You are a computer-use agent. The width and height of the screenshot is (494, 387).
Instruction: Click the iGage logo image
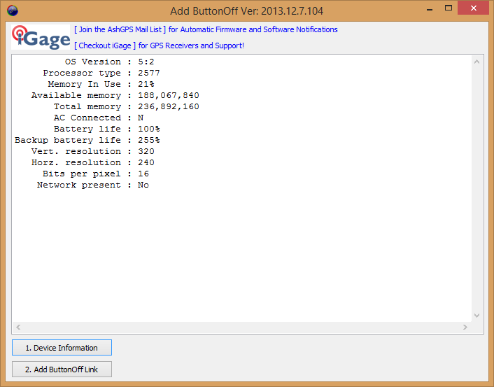pyautogui.click(x=41, y=37)
